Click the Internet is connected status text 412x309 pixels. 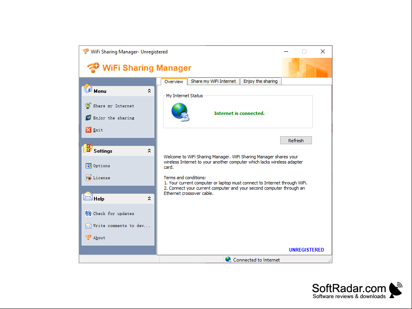click(x=239, y=113)
